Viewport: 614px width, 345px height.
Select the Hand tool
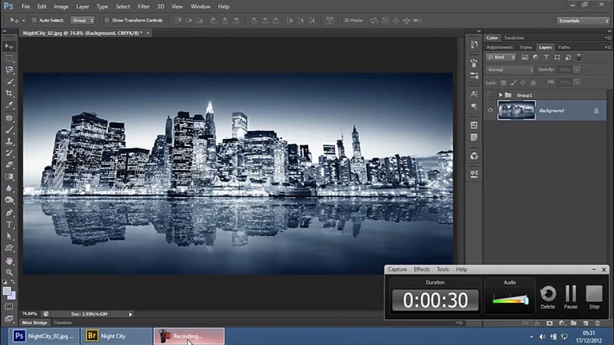click(9, 261)
